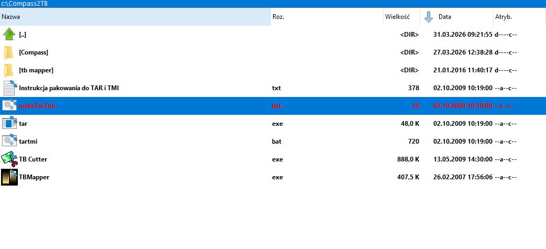Click the text file icon for Instrukcja pakowania
546x249 pixels.
tap(9, 88)
